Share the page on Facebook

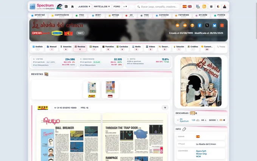tap(200, 25)
